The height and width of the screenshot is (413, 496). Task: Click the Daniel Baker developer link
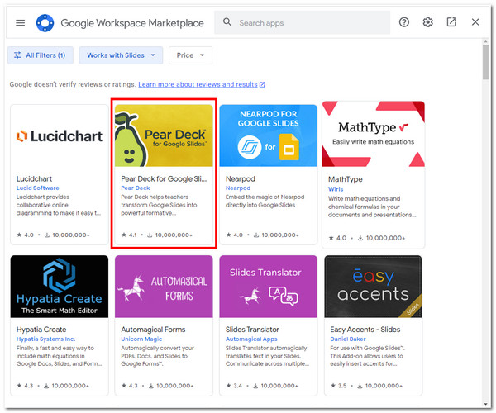coord(348,339)
